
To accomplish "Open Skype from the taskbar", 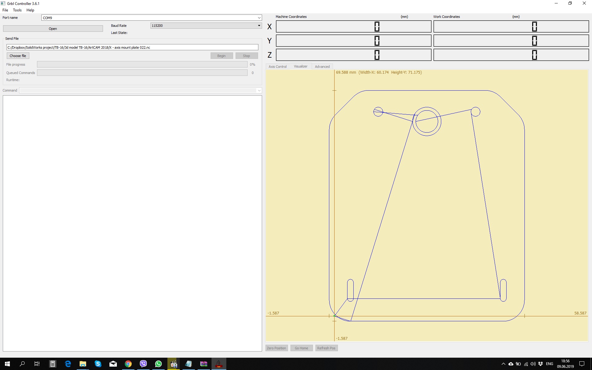I will pyautogui.click(x=98, y=364).
